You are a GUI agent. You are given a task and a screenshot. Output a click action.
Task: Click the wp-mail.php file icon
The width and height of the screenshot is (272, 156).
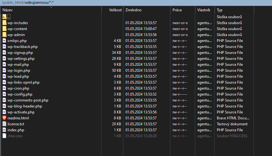click(4, 65)
